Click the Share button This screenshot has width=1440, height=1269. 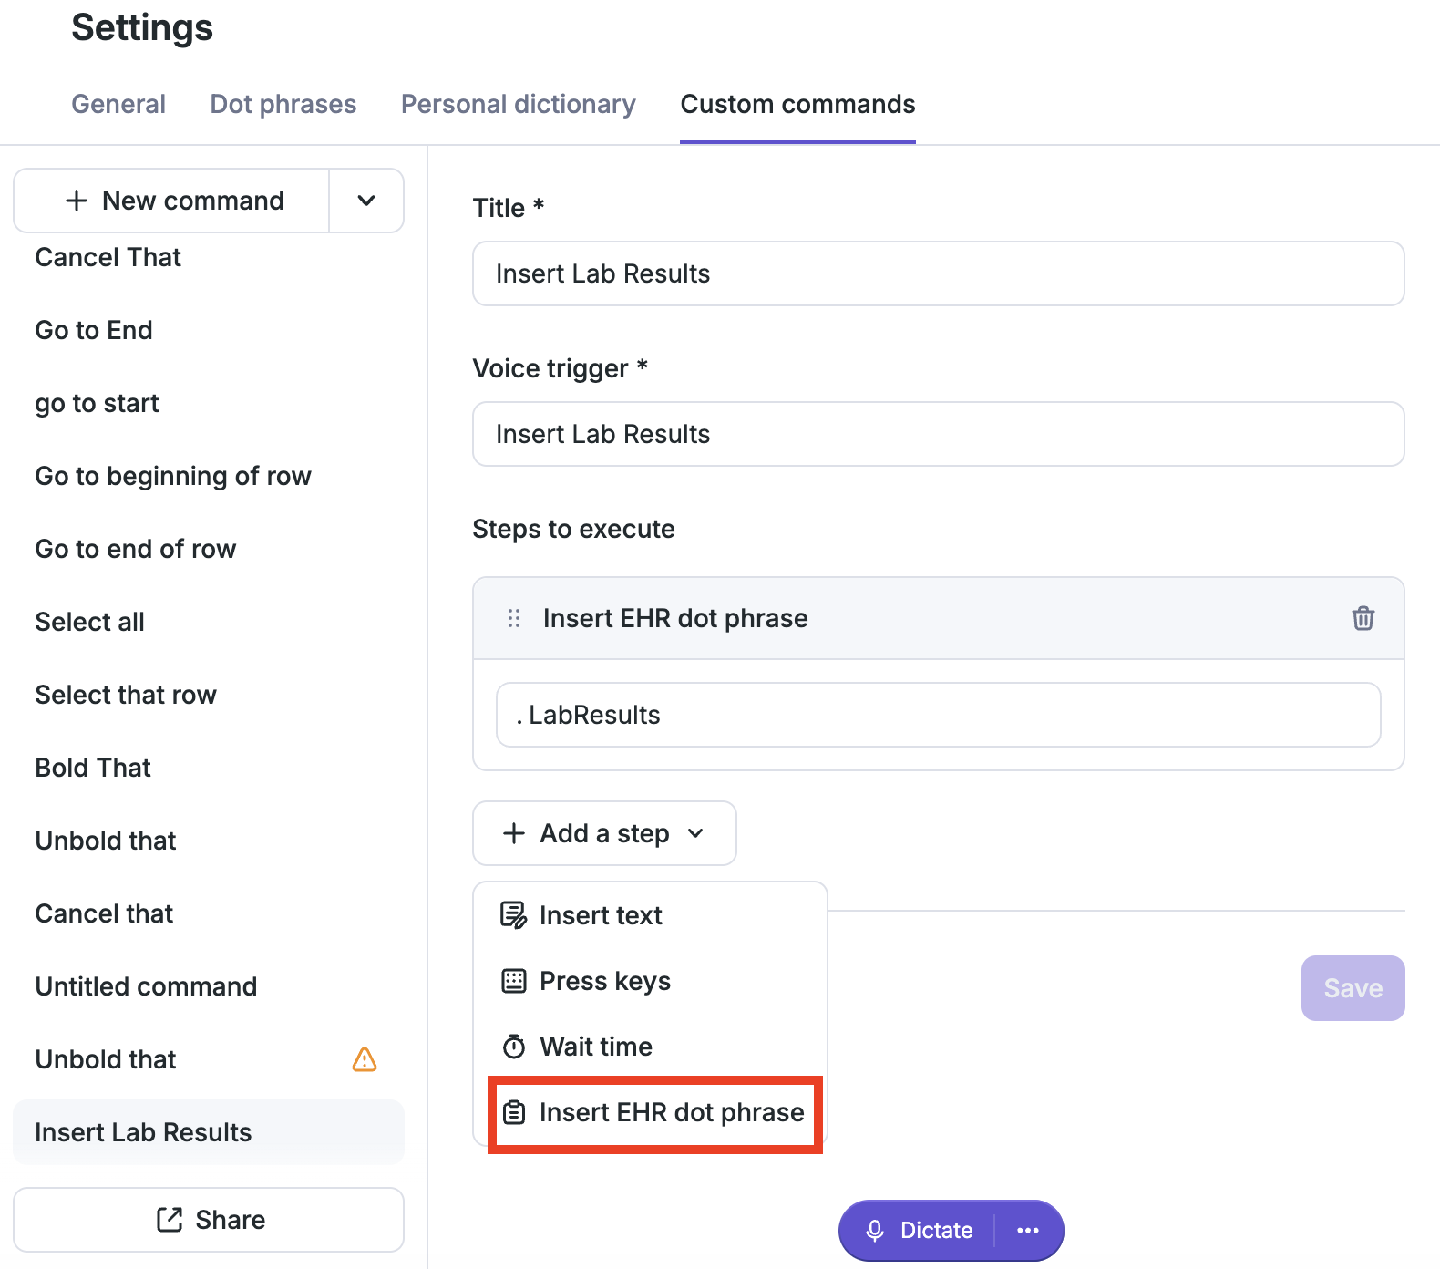tap(209, 1220)
